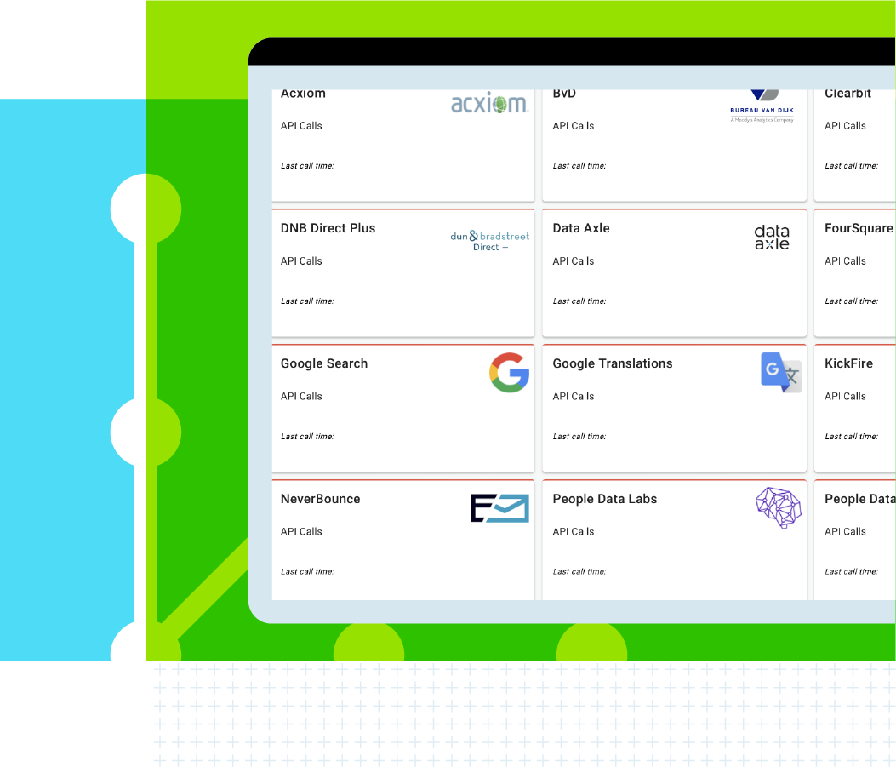Select the KickFire card title

848,363
